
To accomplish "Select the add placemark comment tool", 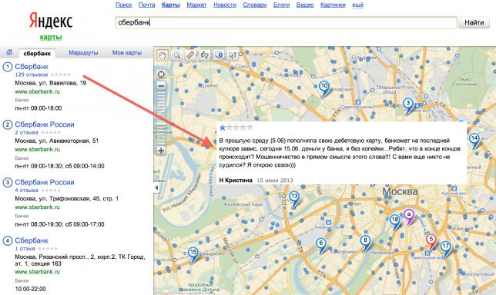I will coord(219,55).
